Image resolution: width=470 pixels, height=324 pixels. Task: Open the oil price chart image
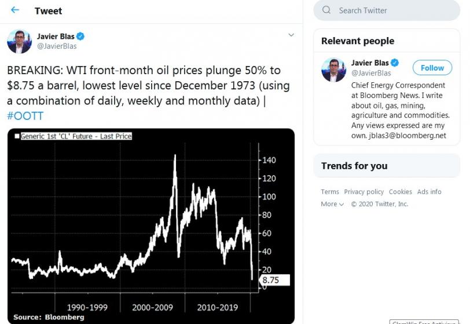point(151,226)
